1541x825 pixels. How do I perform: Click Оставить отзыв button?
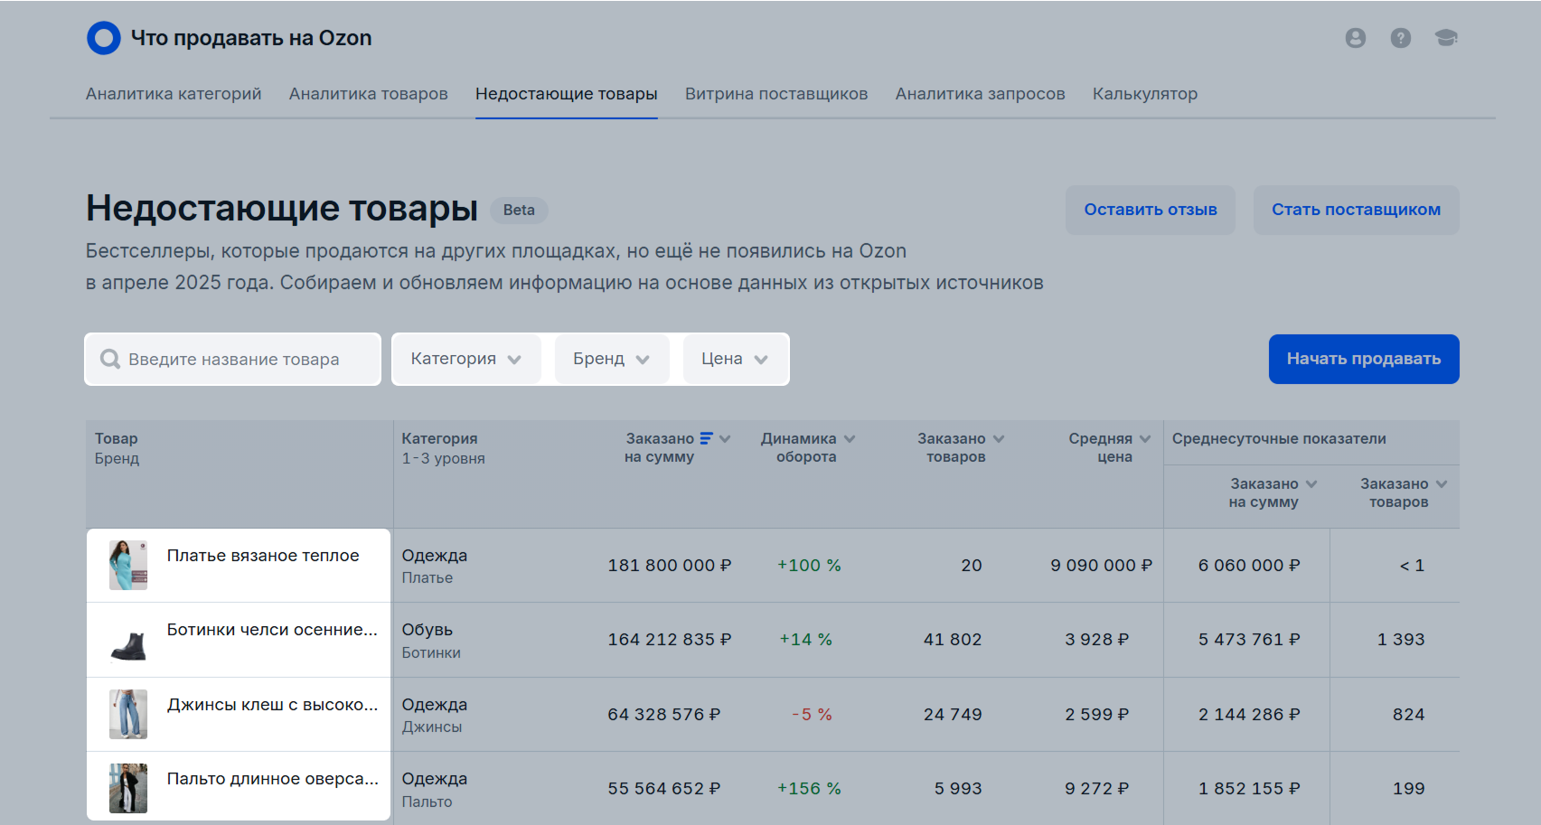(1150, 210)
